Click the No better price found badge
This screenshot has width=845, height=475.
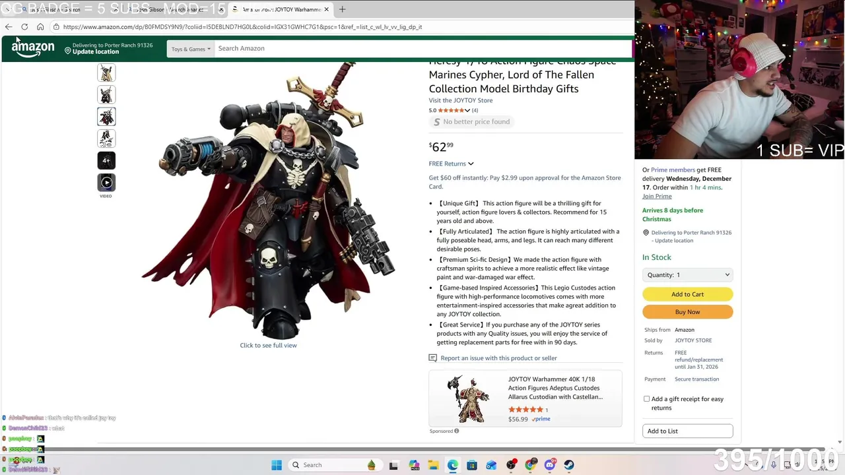(x=471, y=121)
